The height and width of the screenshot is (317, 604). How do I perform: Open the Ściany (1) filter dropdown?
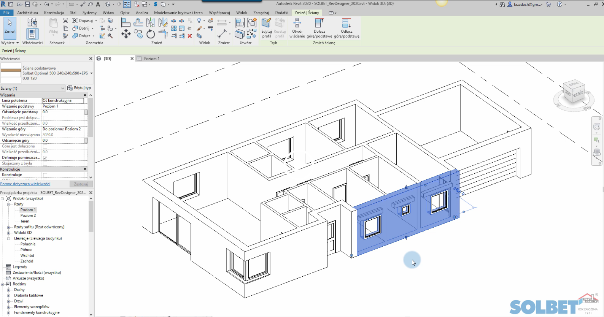[x=33, y=88]
